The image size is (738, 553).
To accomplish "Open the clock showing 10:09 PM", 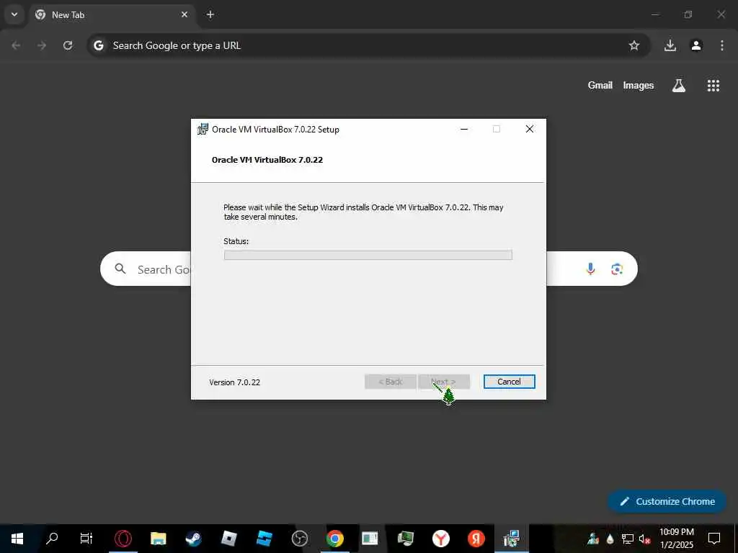I will pos(676,539).
